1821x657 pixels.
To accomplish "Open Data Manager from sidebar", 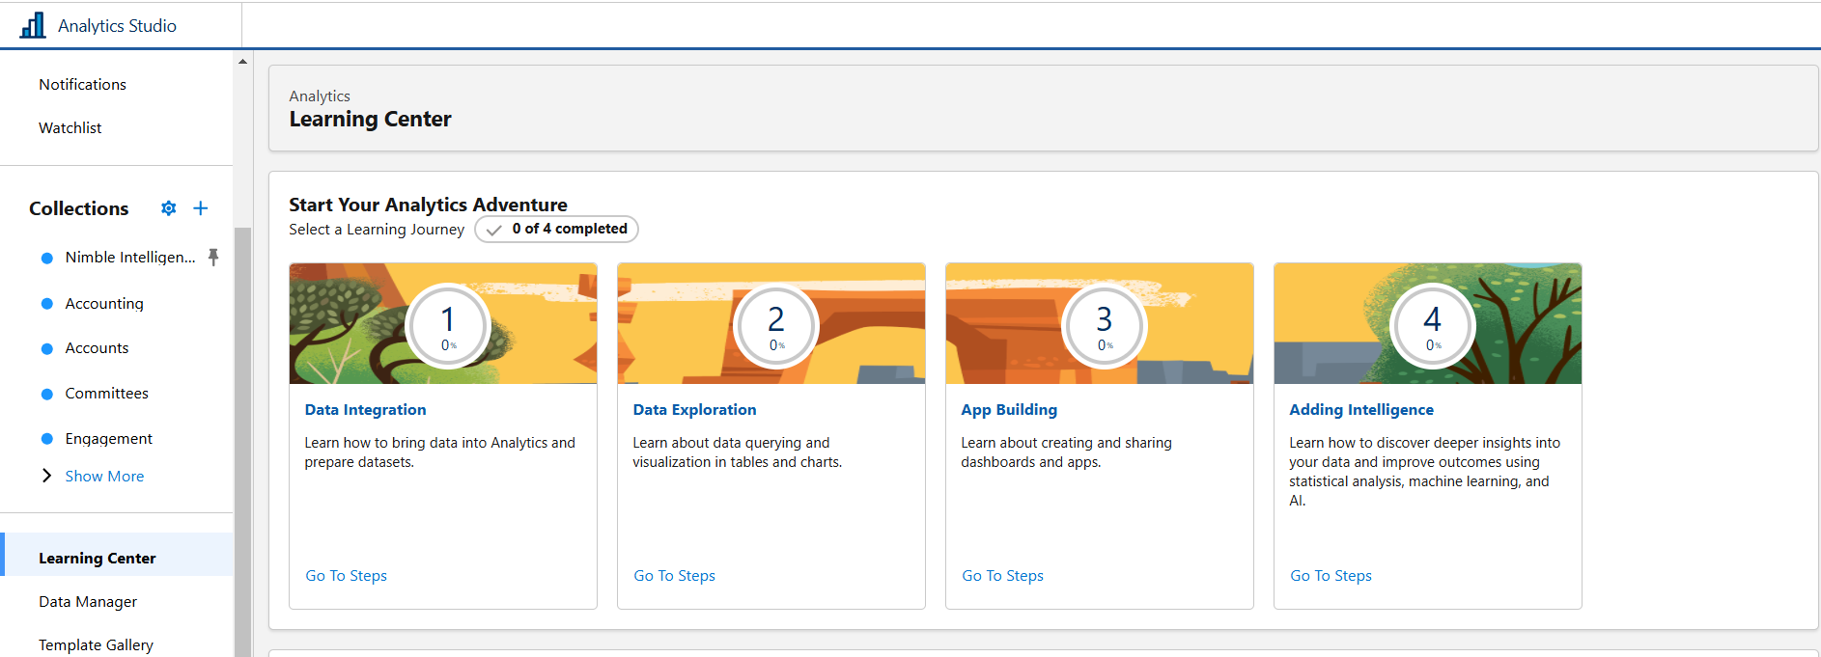I will click(88, 602).
